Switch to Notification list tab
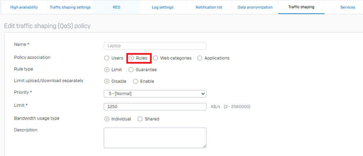The image size is (363, 156). pos(209,7)
